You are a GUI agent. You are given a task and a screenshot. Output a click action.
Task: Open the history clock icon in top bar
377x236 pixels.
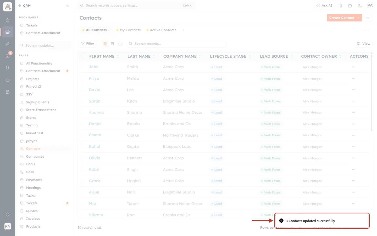coord(350,6)
